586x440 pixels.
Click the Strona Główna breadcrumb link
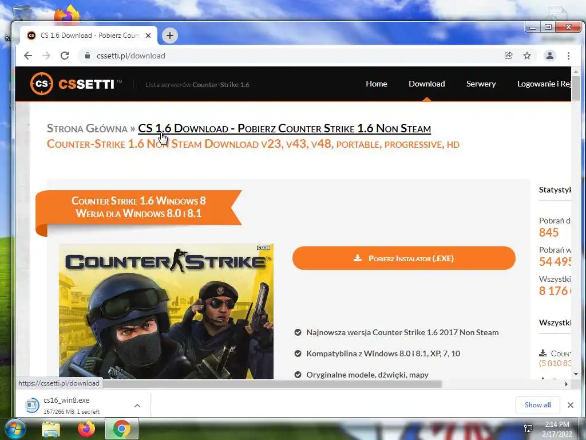pos(87,128)
